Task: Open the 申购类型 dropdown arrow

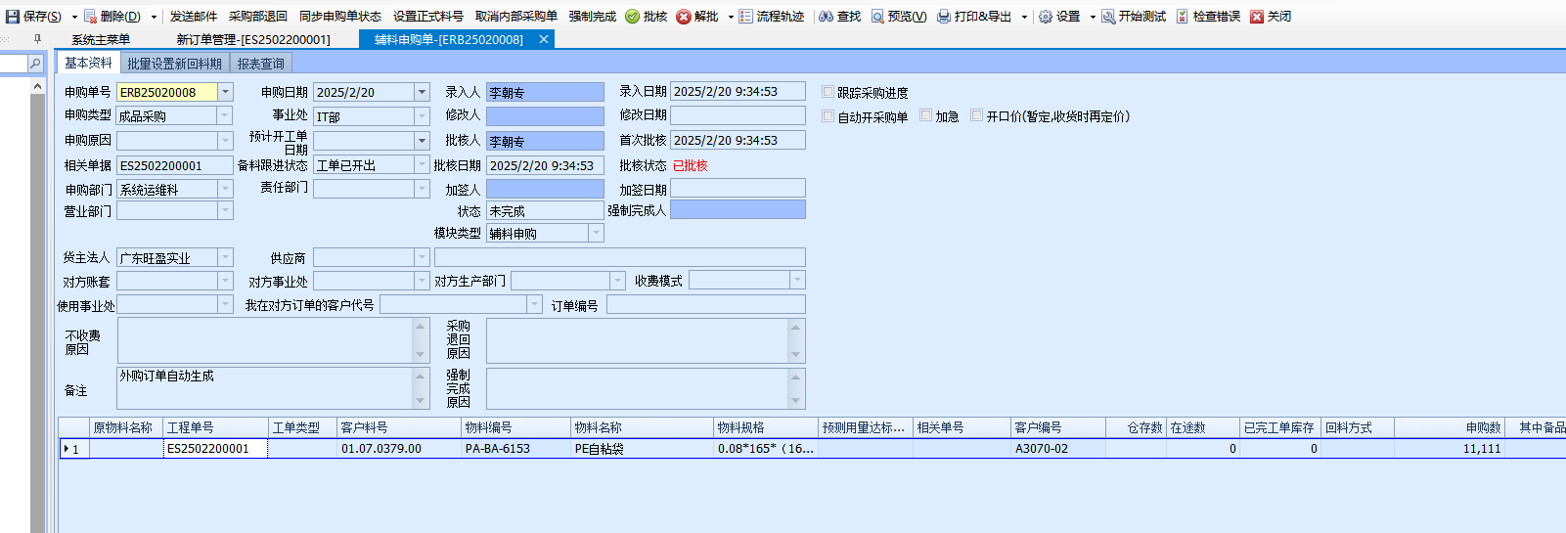Action: click(x=226, y=115)
